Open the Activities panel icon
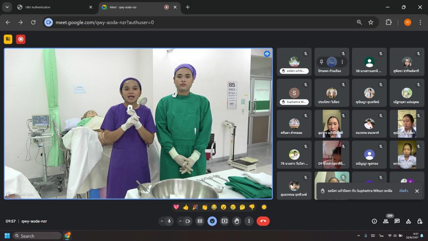428x241 pixels. pyautogui.click(x=408, y=221)
